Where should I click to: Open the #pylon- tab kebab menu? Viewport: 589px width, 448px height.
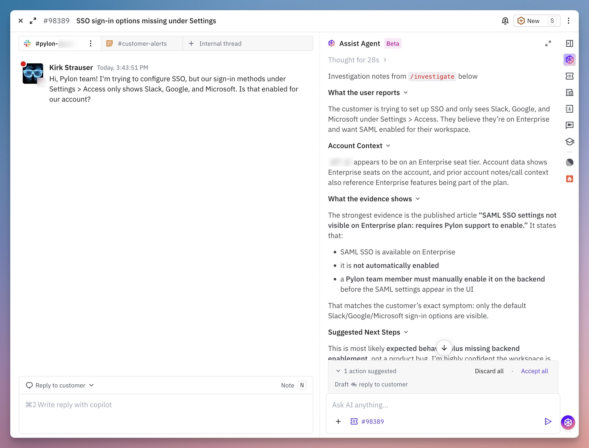click(91, 43)
